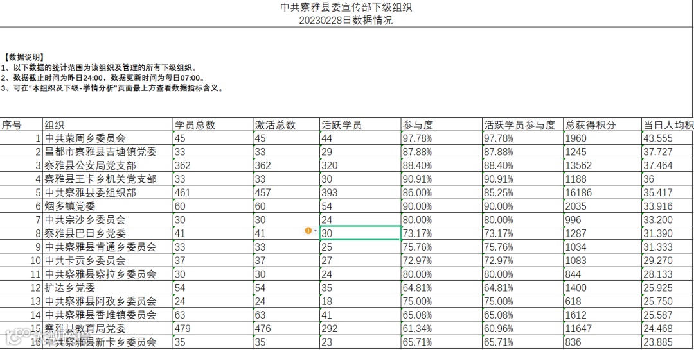Click participation value 64.81% in 参与度 column
The height and width of the screenshot is (350, 694).
click(441, 288)
